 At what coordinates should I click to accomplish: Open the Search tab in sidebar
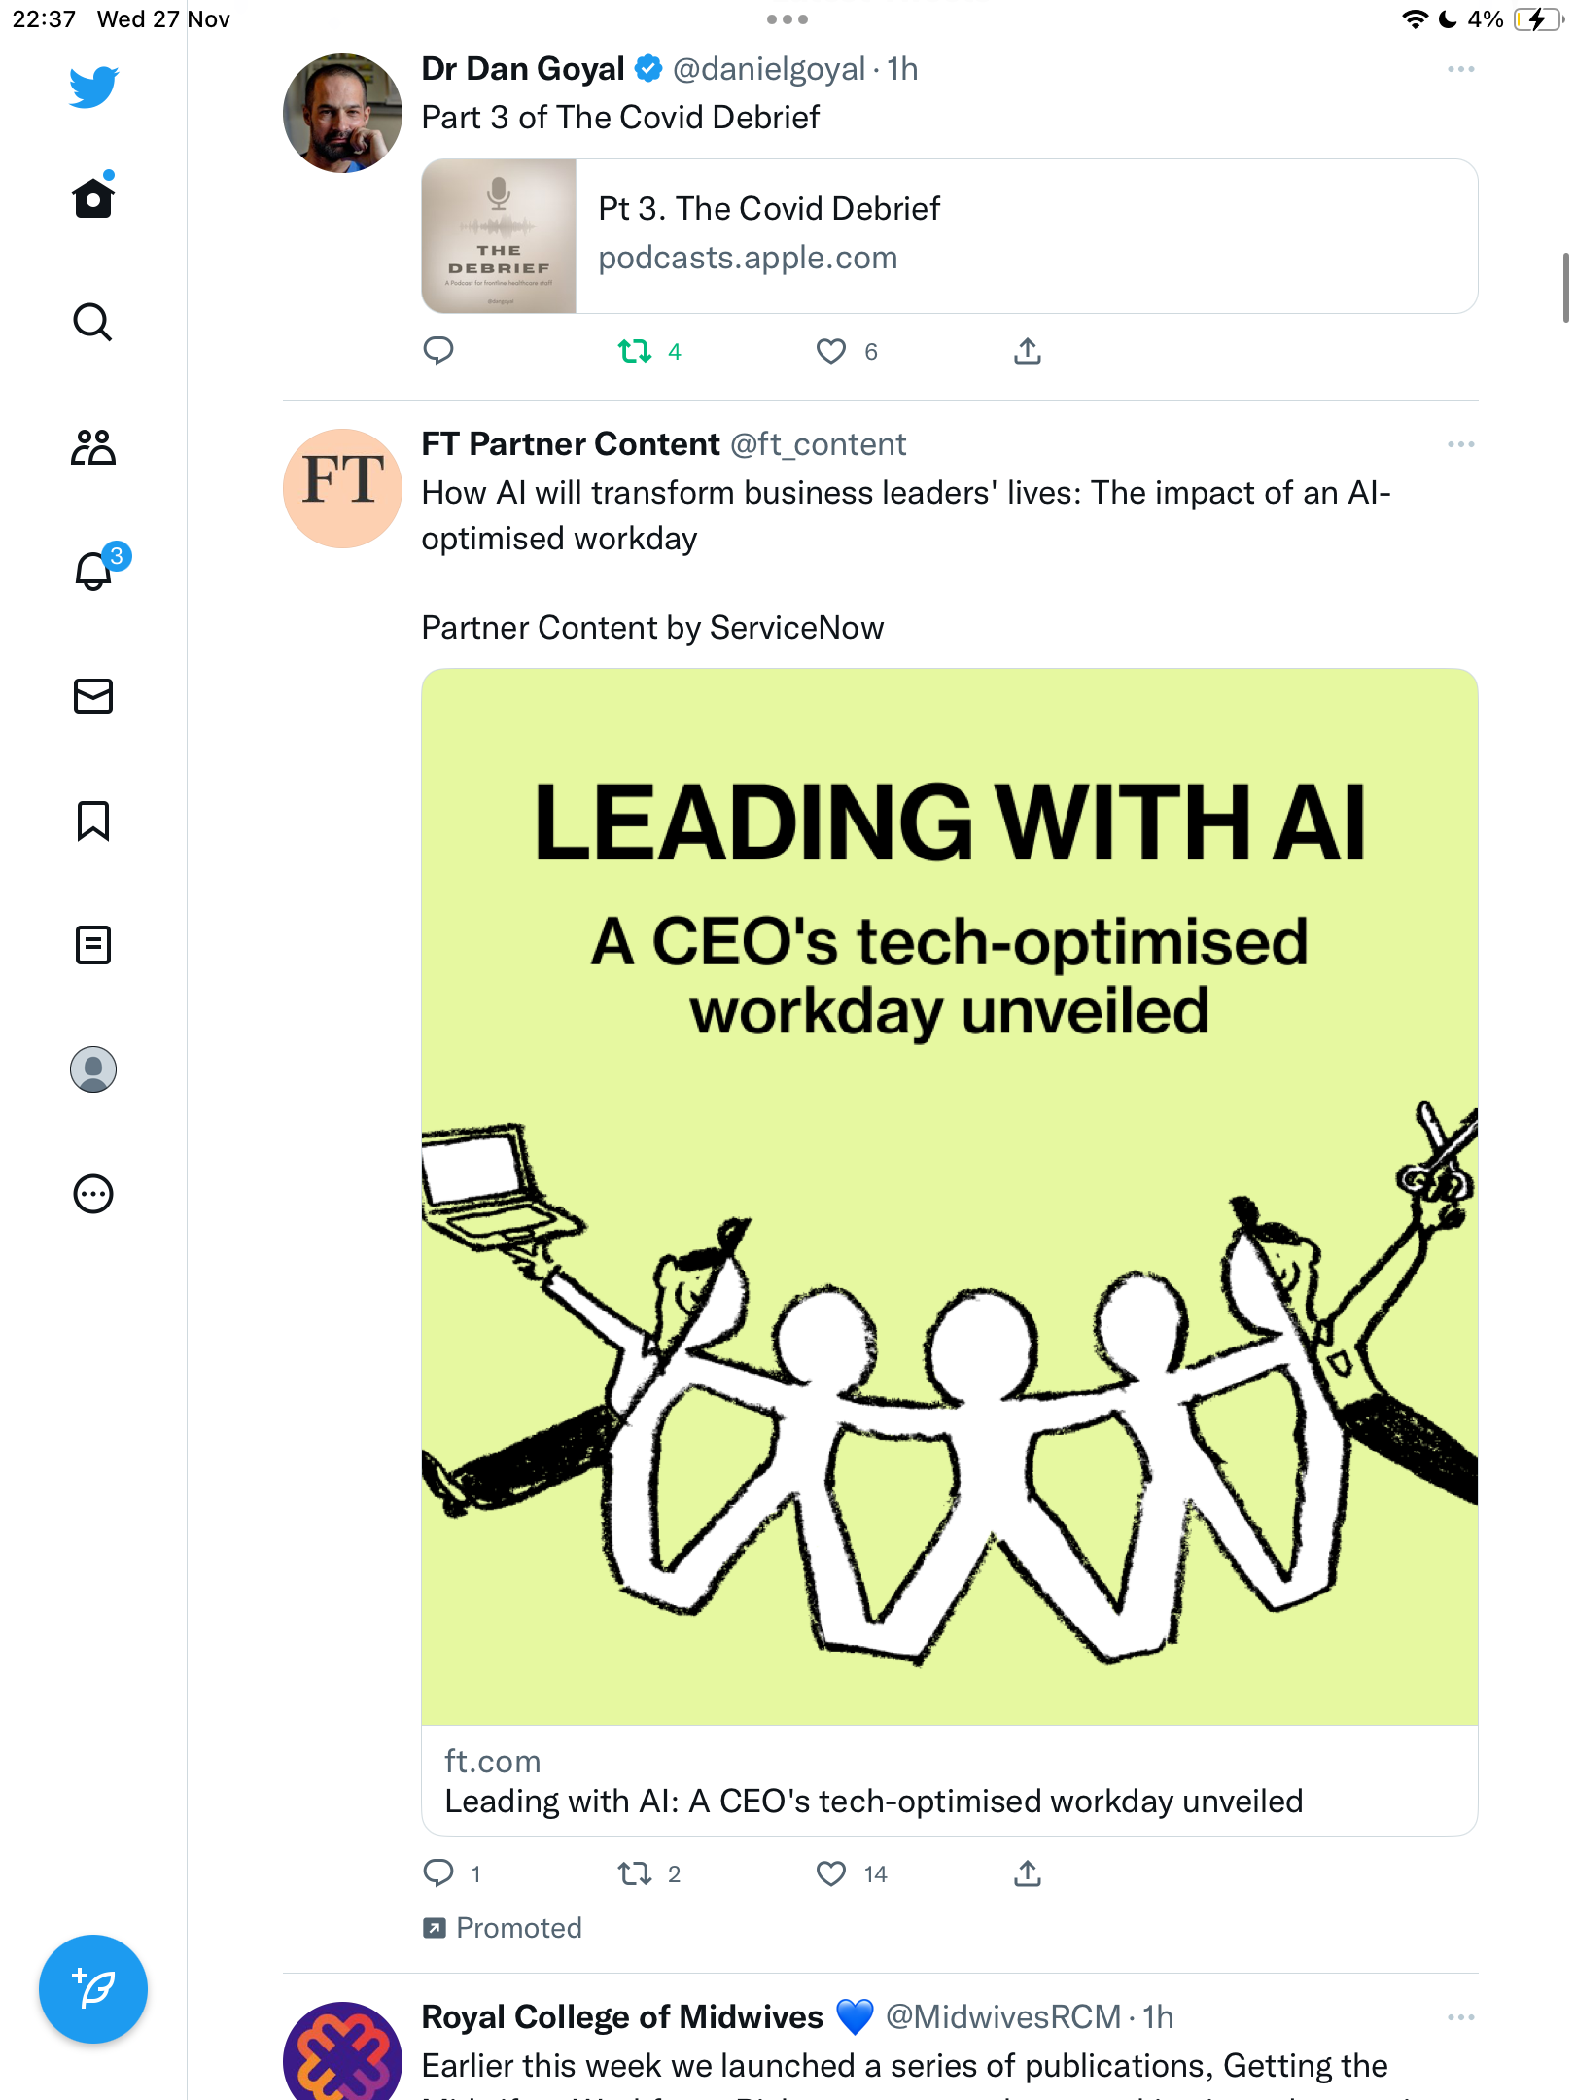tap(93, 322)
